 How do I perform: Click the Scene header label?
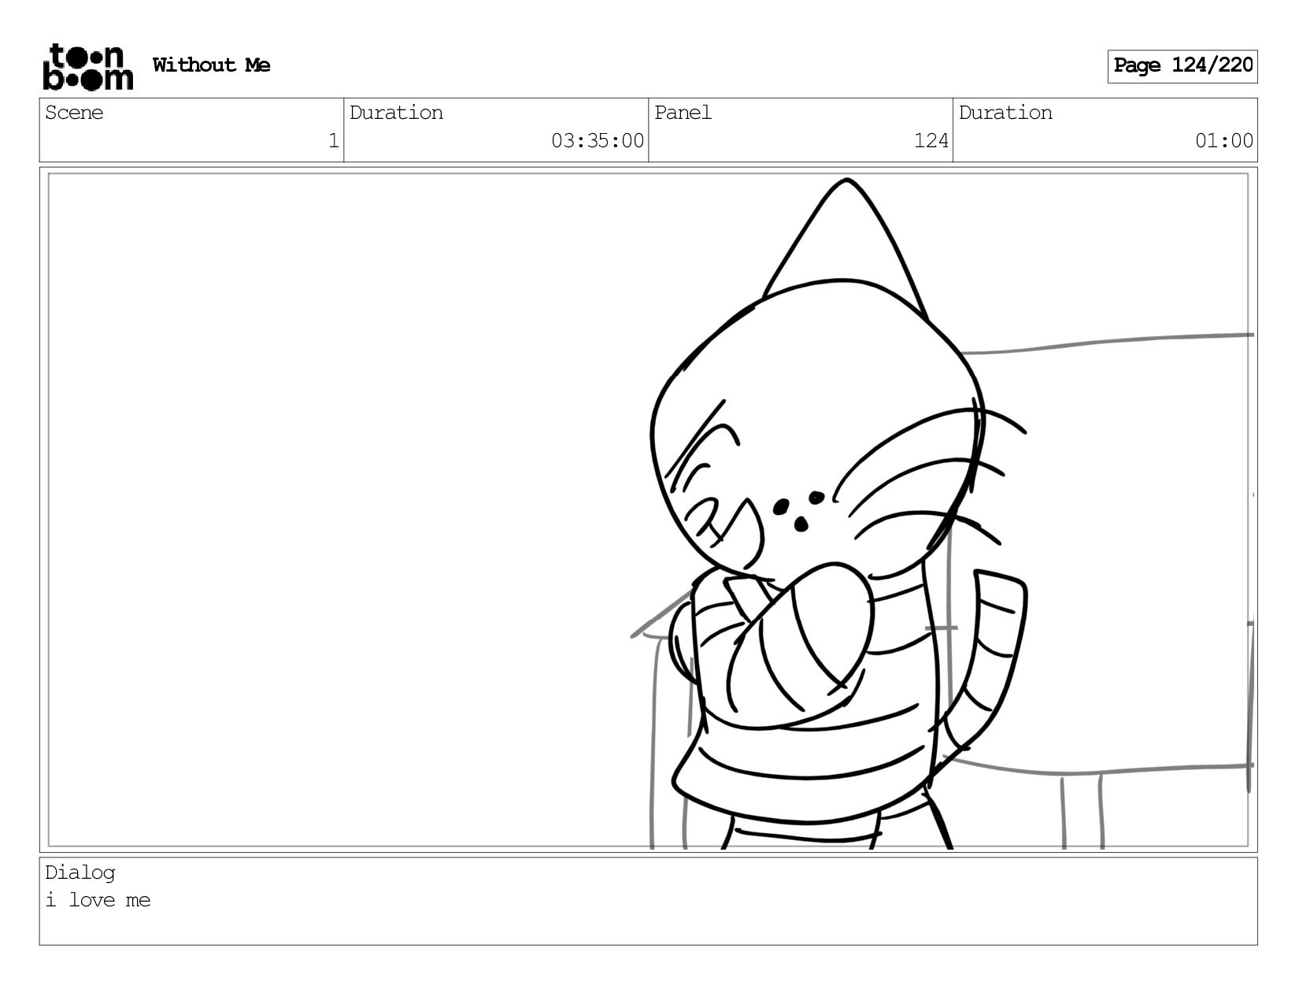pos(74,113)
